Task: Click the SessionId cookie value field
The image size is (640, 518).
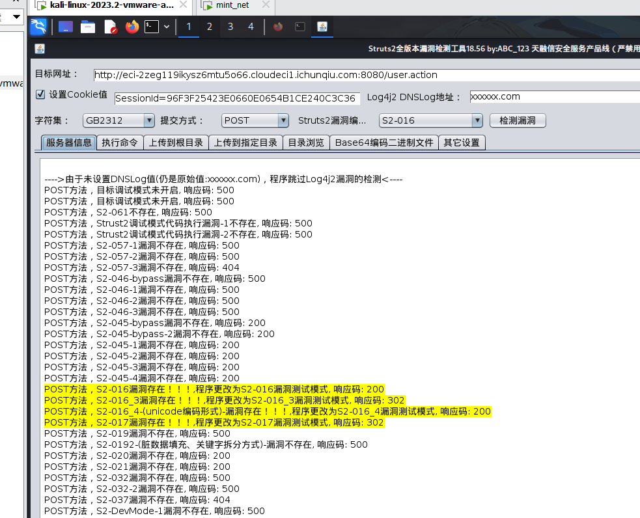Action: 237,98
